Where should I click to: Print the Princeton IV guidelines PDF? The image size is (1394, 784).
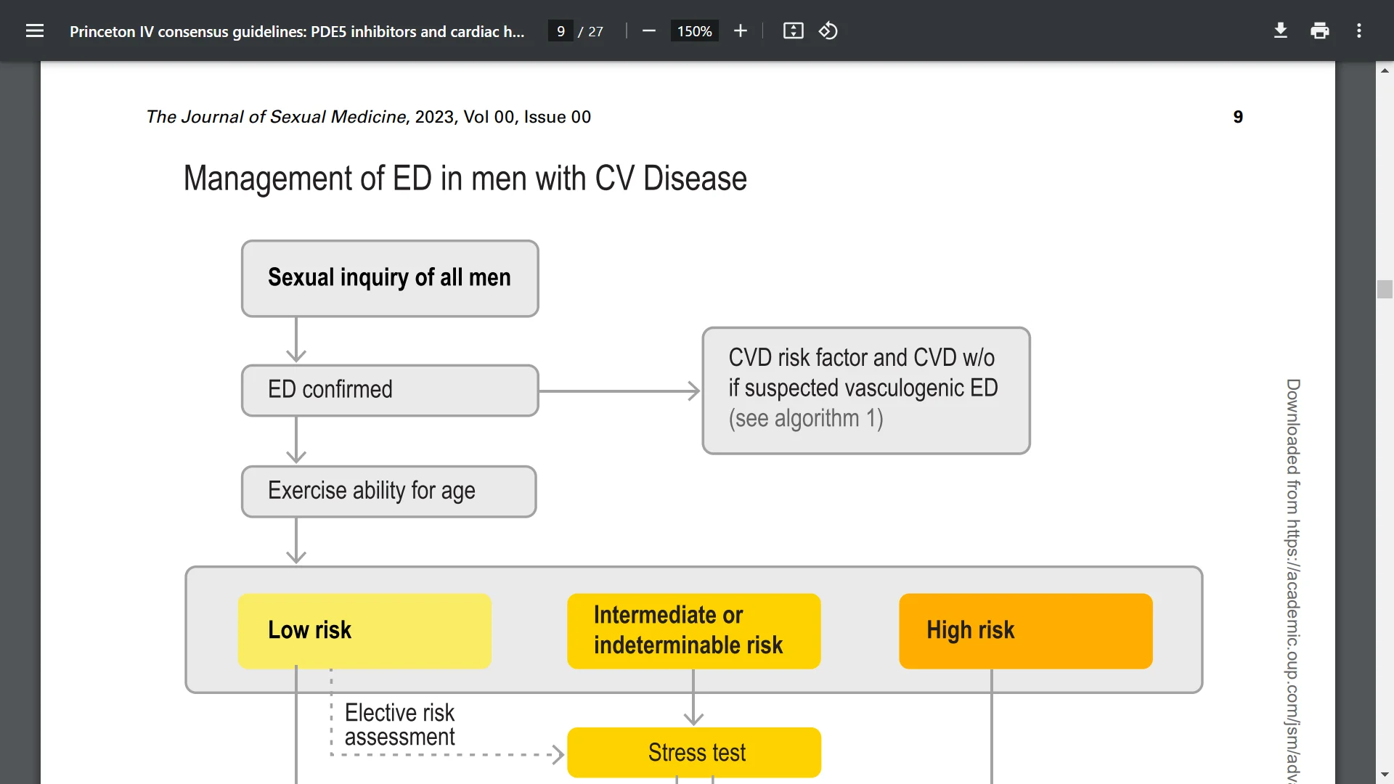(1319, 30)
